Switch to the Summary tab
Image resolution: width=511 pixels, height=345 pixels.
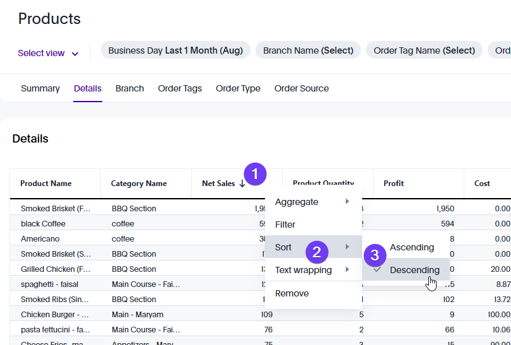pos(40,88)
